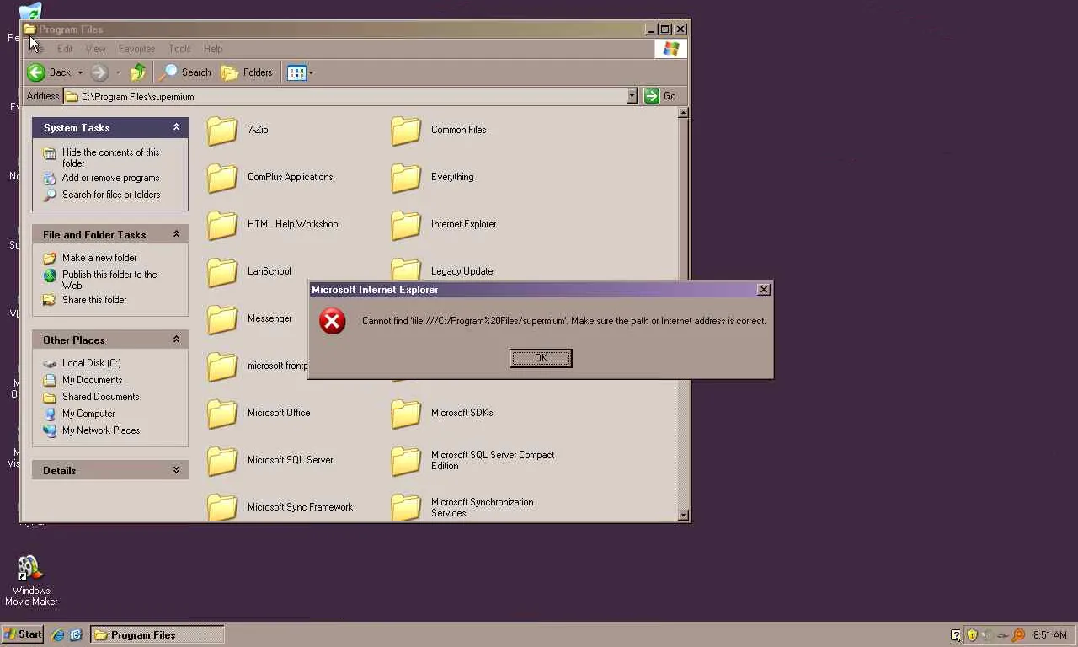
Task: Click the file list scrollbar down arrow
Action: click(x=683, y=515)
